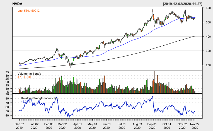
Task: Click the May 01 2020 date label
Action: 92,126
